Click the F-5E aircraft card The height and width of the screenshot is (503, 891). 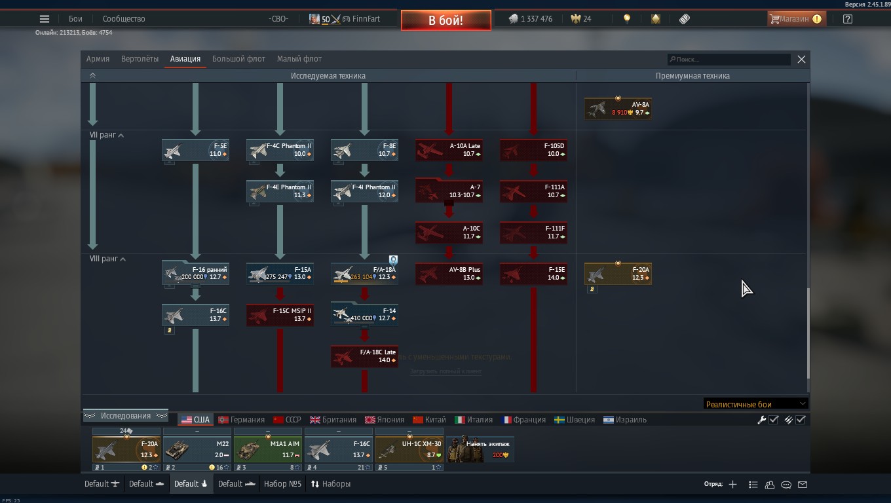195,150
